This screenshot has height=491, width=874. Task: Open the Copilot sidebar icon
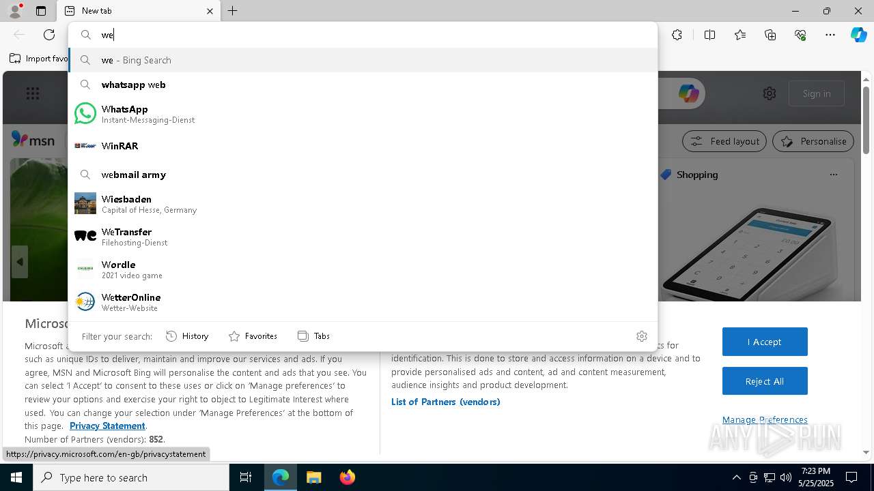coord(858,35)
